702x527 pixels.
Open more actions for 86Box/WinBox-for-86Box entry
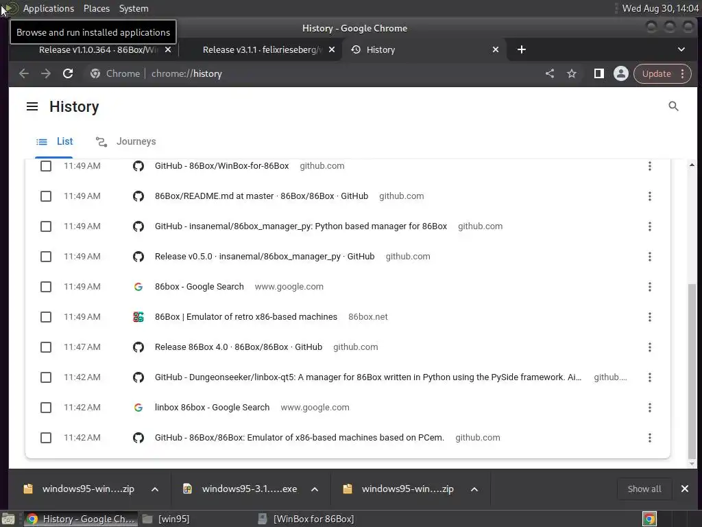tap(650, 166)
